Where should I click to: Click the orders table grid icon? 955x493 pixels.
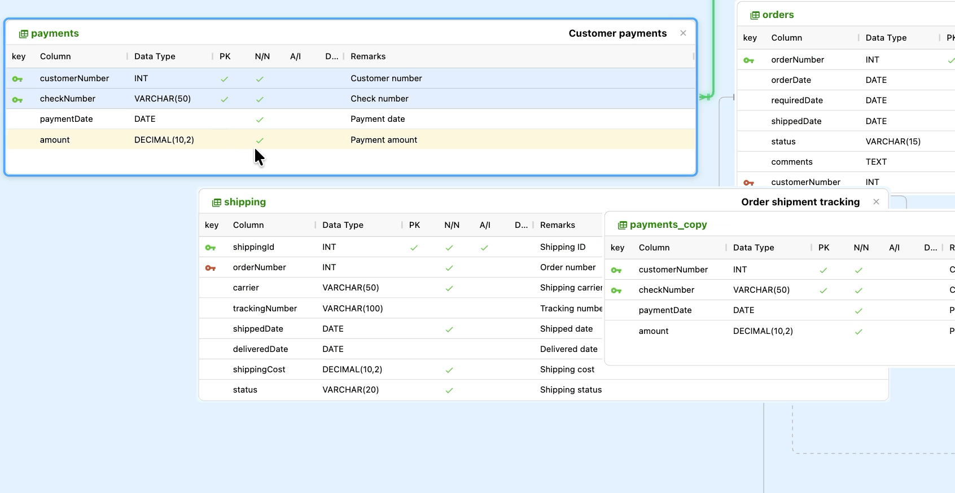pyautogui.click(x=755, y=15)
